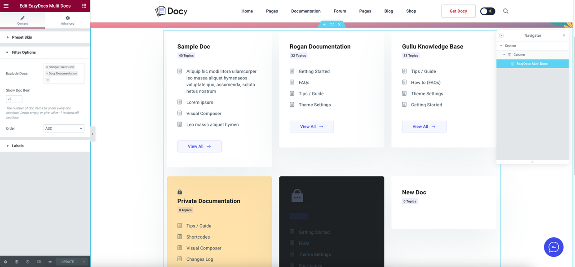Click the Private Documentation lock icon

click(x=180, y=192)
